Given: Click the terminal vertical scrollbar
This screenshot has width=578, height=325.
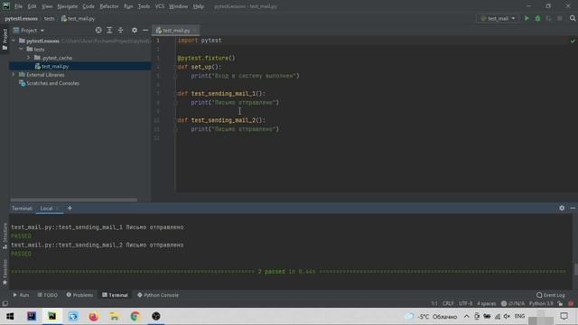Looking at the screenshot, I should [575, 269].
